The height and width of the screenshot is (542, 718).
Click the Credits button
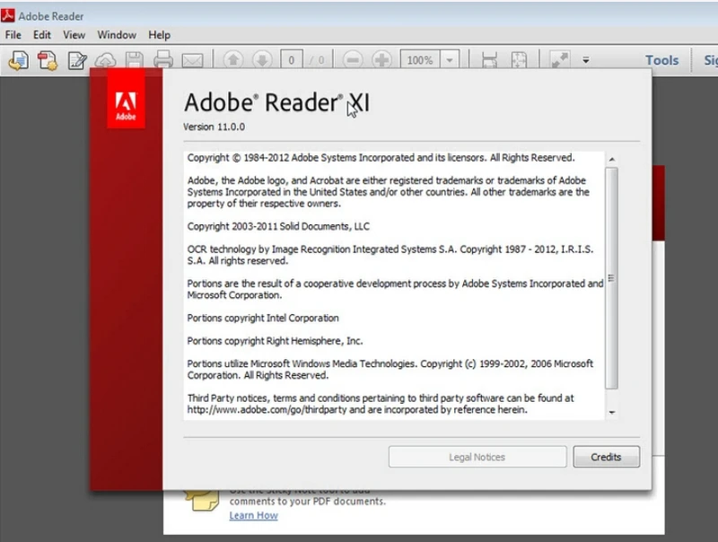[607, 457]
